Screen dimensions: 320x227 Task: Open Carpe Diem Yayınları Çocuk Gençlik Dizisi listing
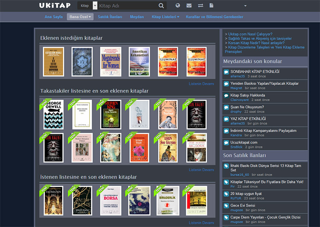pyautogui.click(x=265, y=217)
